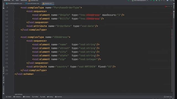Screen dimensions: 177x99
Task: Open the TODO tool window
Action: pos(9,97)
